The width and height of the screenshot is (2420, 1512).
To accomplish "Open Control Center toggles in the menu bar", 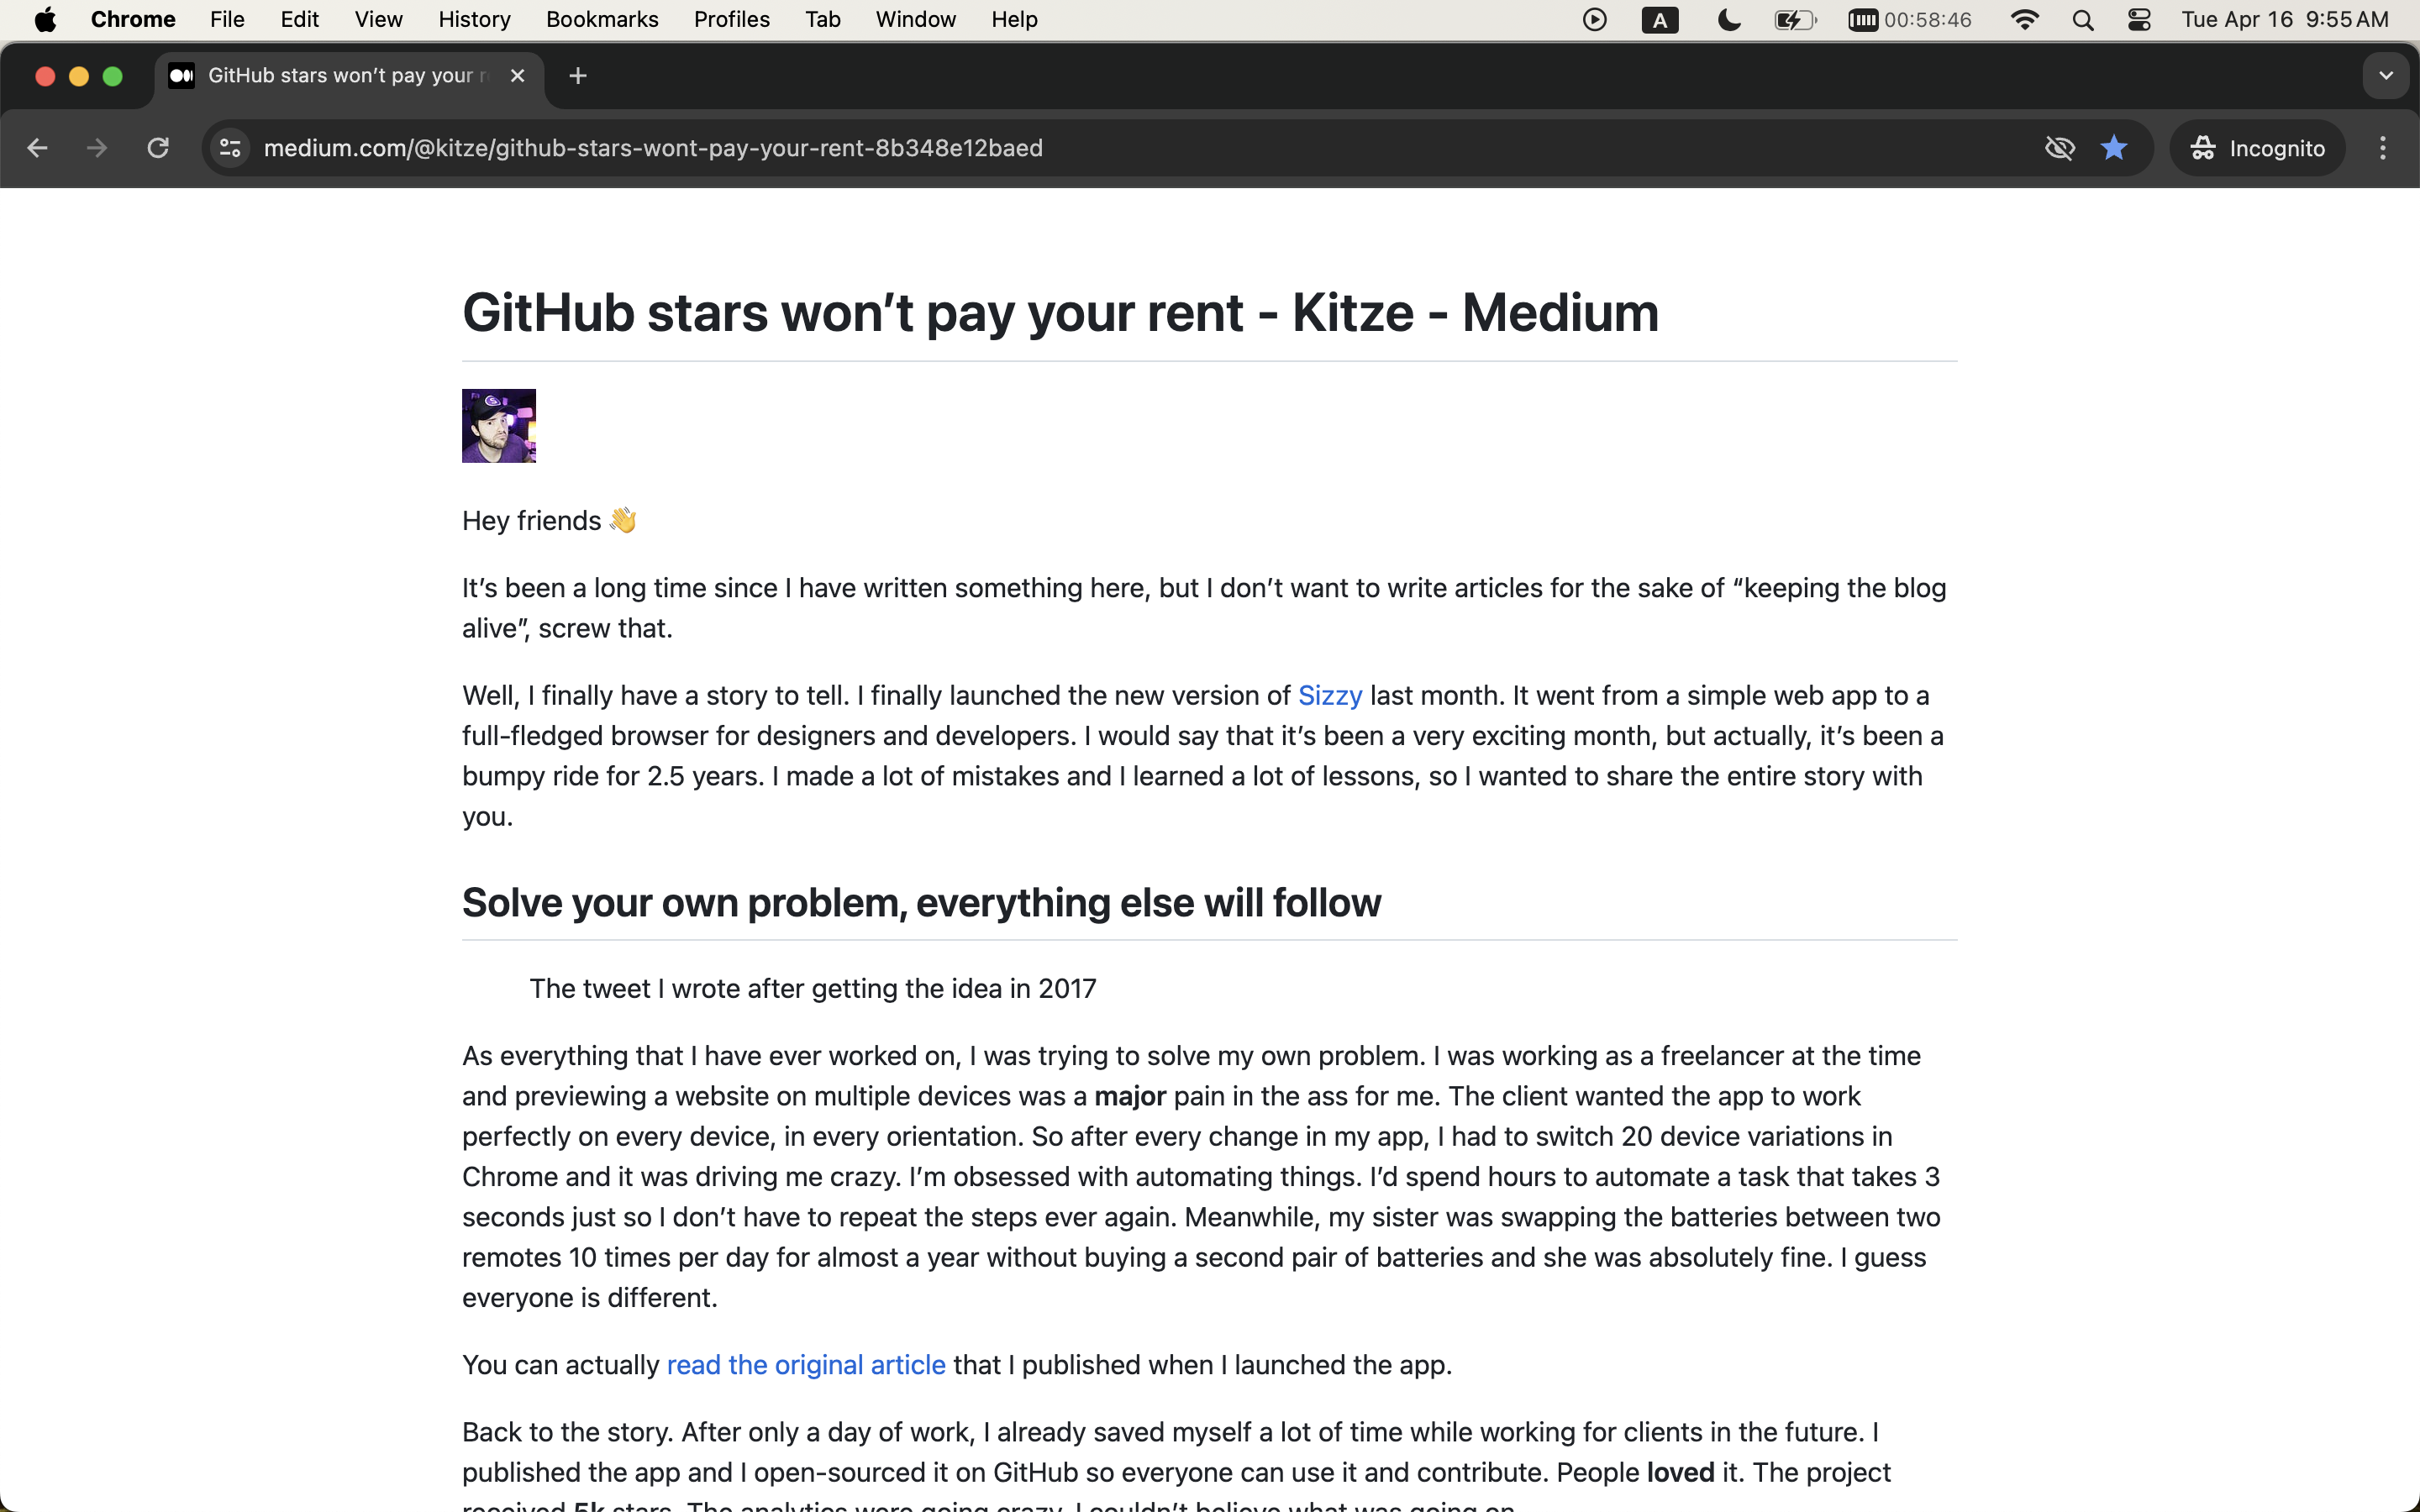I will (x=2139, y=20).
